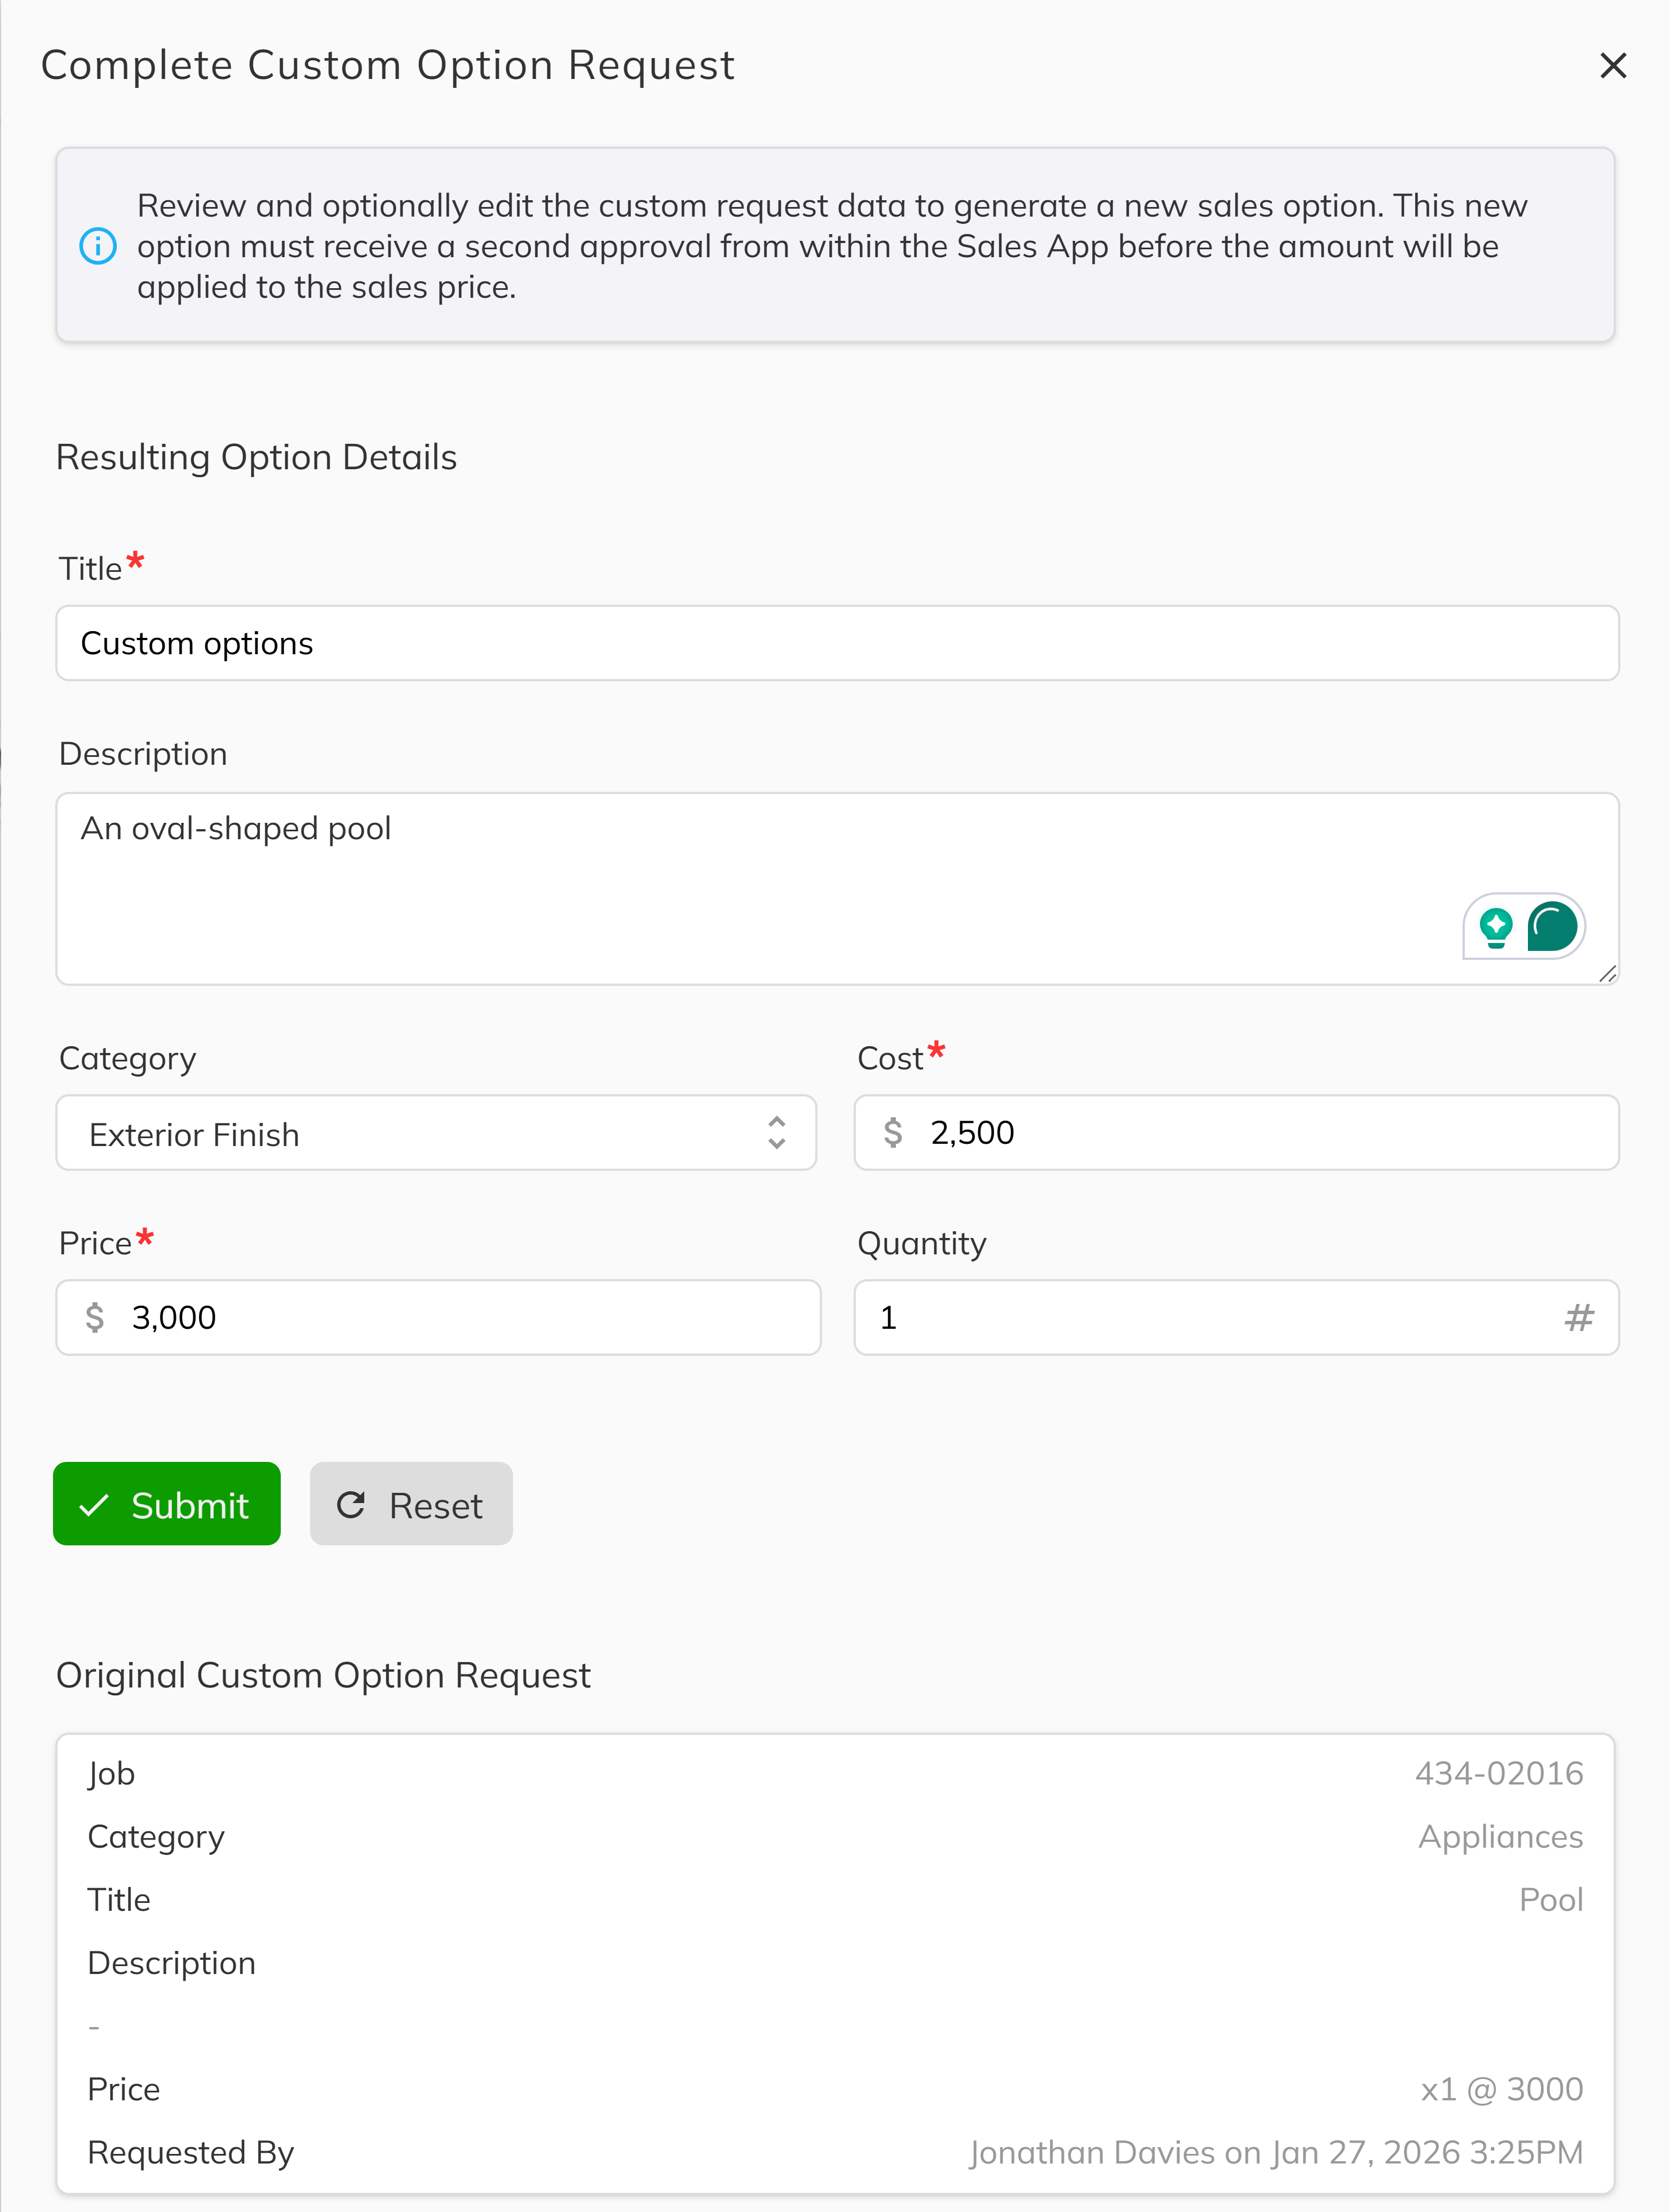The width and height of the screenshot is (1670, 2212).
Task: Click the resize handle on the Description box corner
Action: (1608, 975)
